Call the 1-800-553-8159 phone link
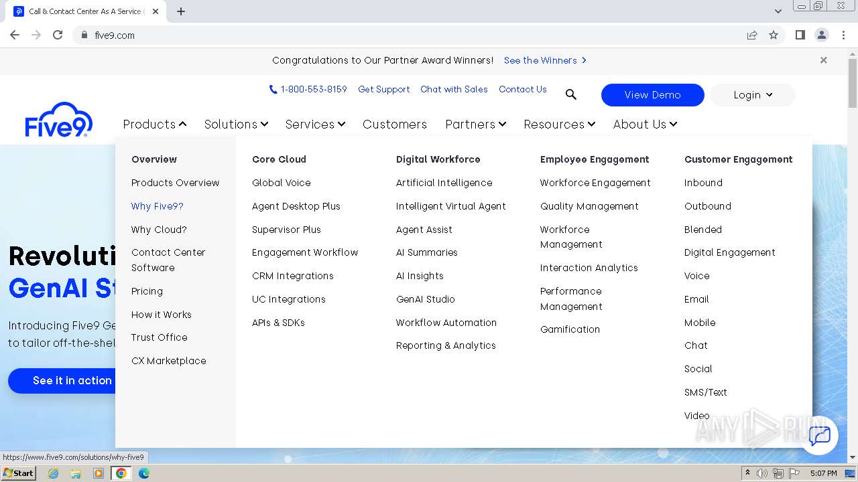858x482 pixels. [x=308, y=89]
